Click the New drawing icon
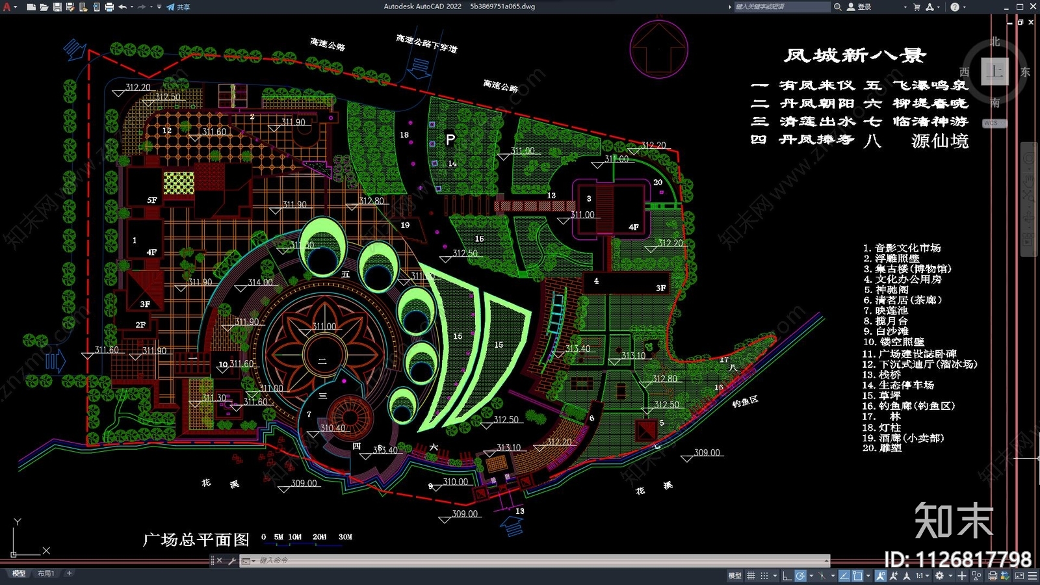Image resolution: width=1040 pixels, height=585 pixels. [31, 7]
